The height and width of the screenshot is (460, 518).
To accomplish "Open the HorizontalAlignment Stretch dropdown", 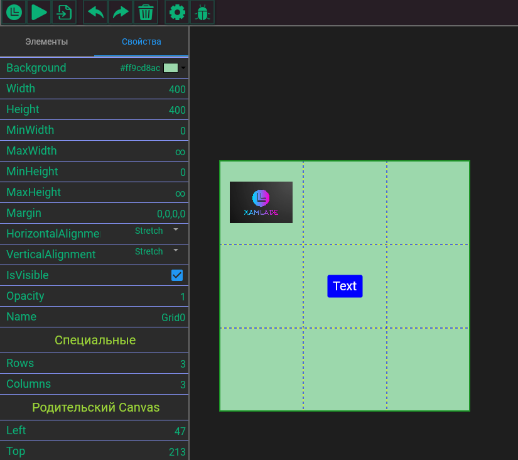I will [x=156, y=231].
